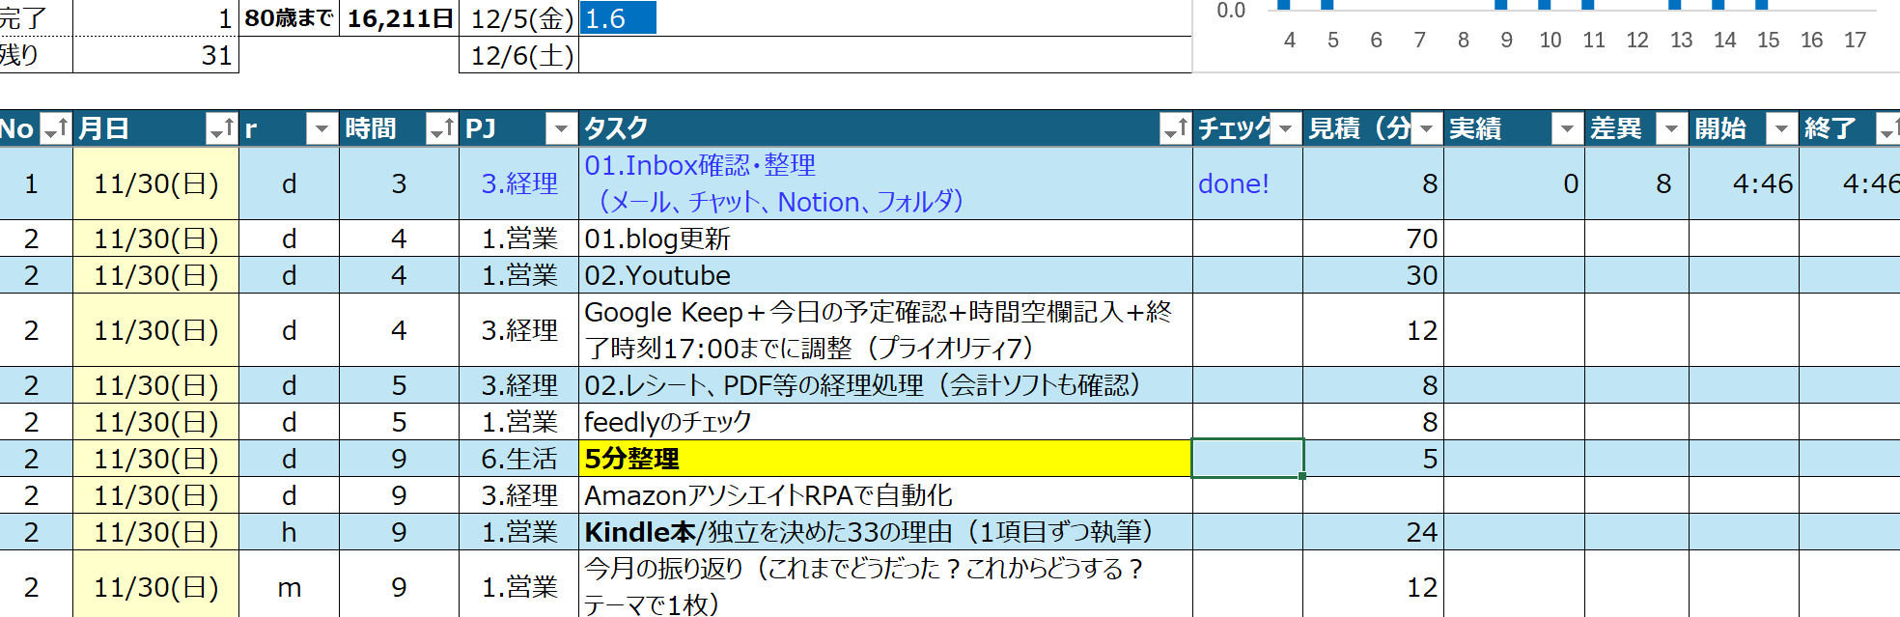The height and width of the screenshot is (617, 1900).
Task: Open the 時間 column sort filter button
Action: [x=441, y=128]
